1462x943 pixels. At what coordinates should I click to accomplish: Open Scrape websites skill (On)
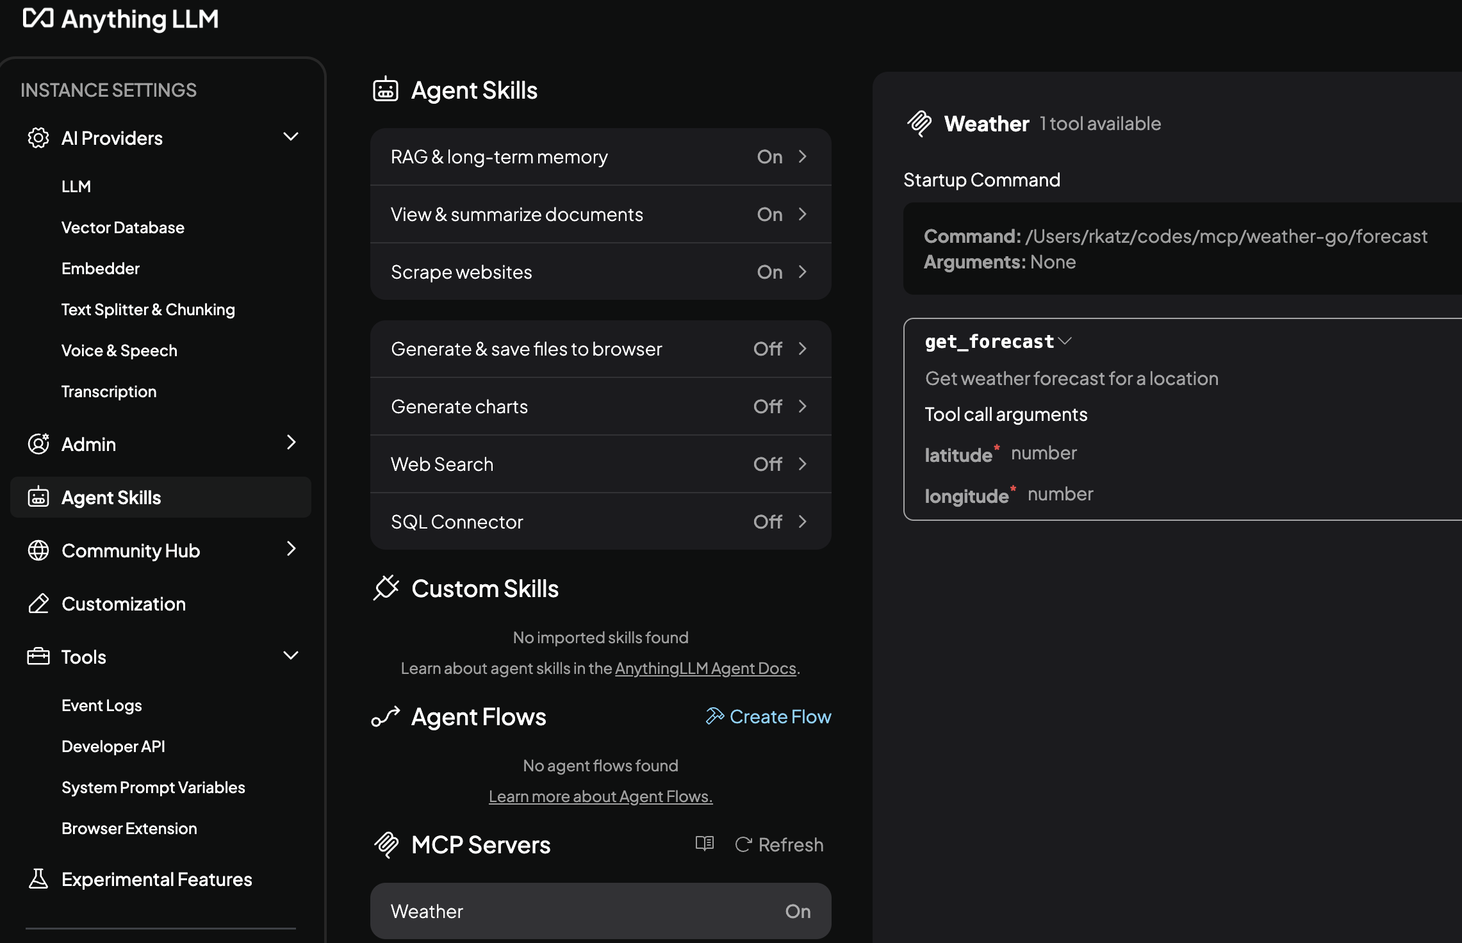600,272
